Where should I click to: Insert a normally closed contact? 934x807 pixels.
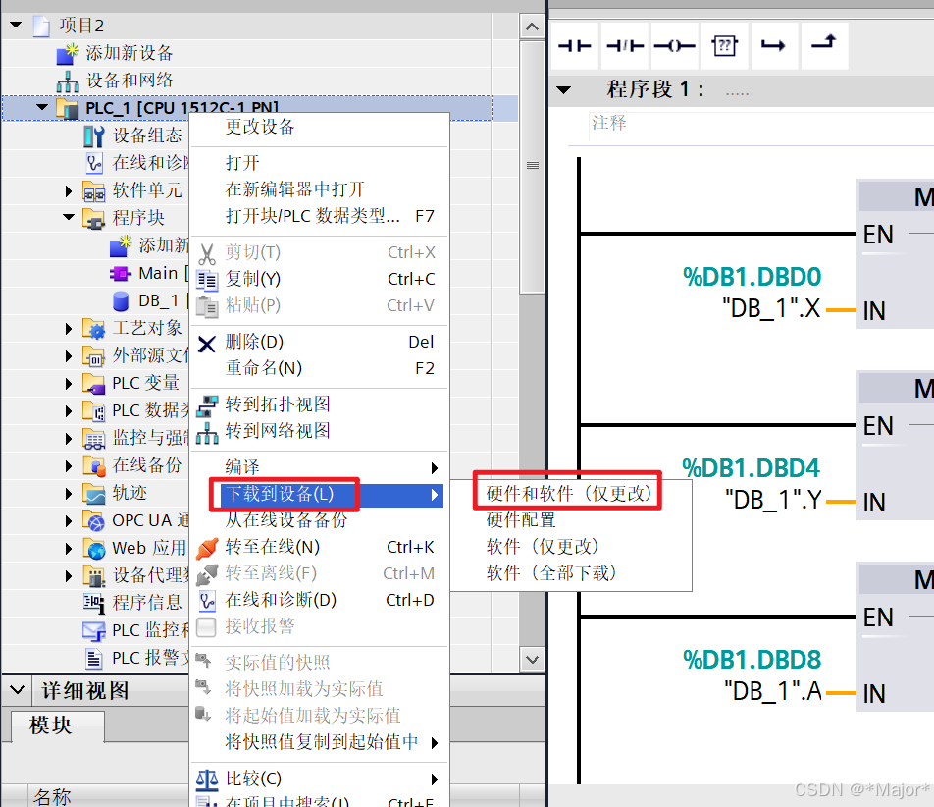625,45
